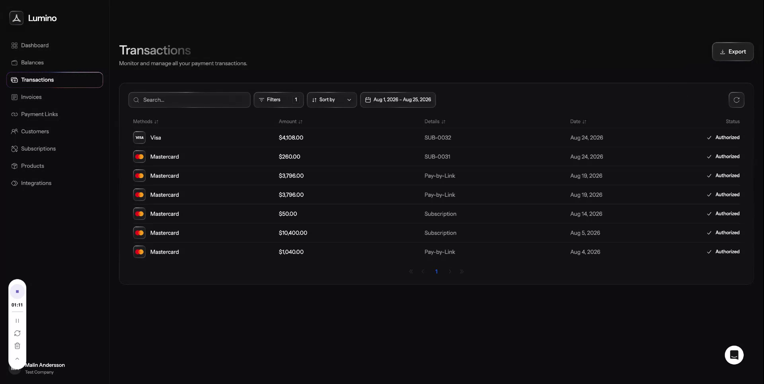Click the $4,108.00 amount
The image size is (764, 384).
pyautogui.click(x=291, y=138)
